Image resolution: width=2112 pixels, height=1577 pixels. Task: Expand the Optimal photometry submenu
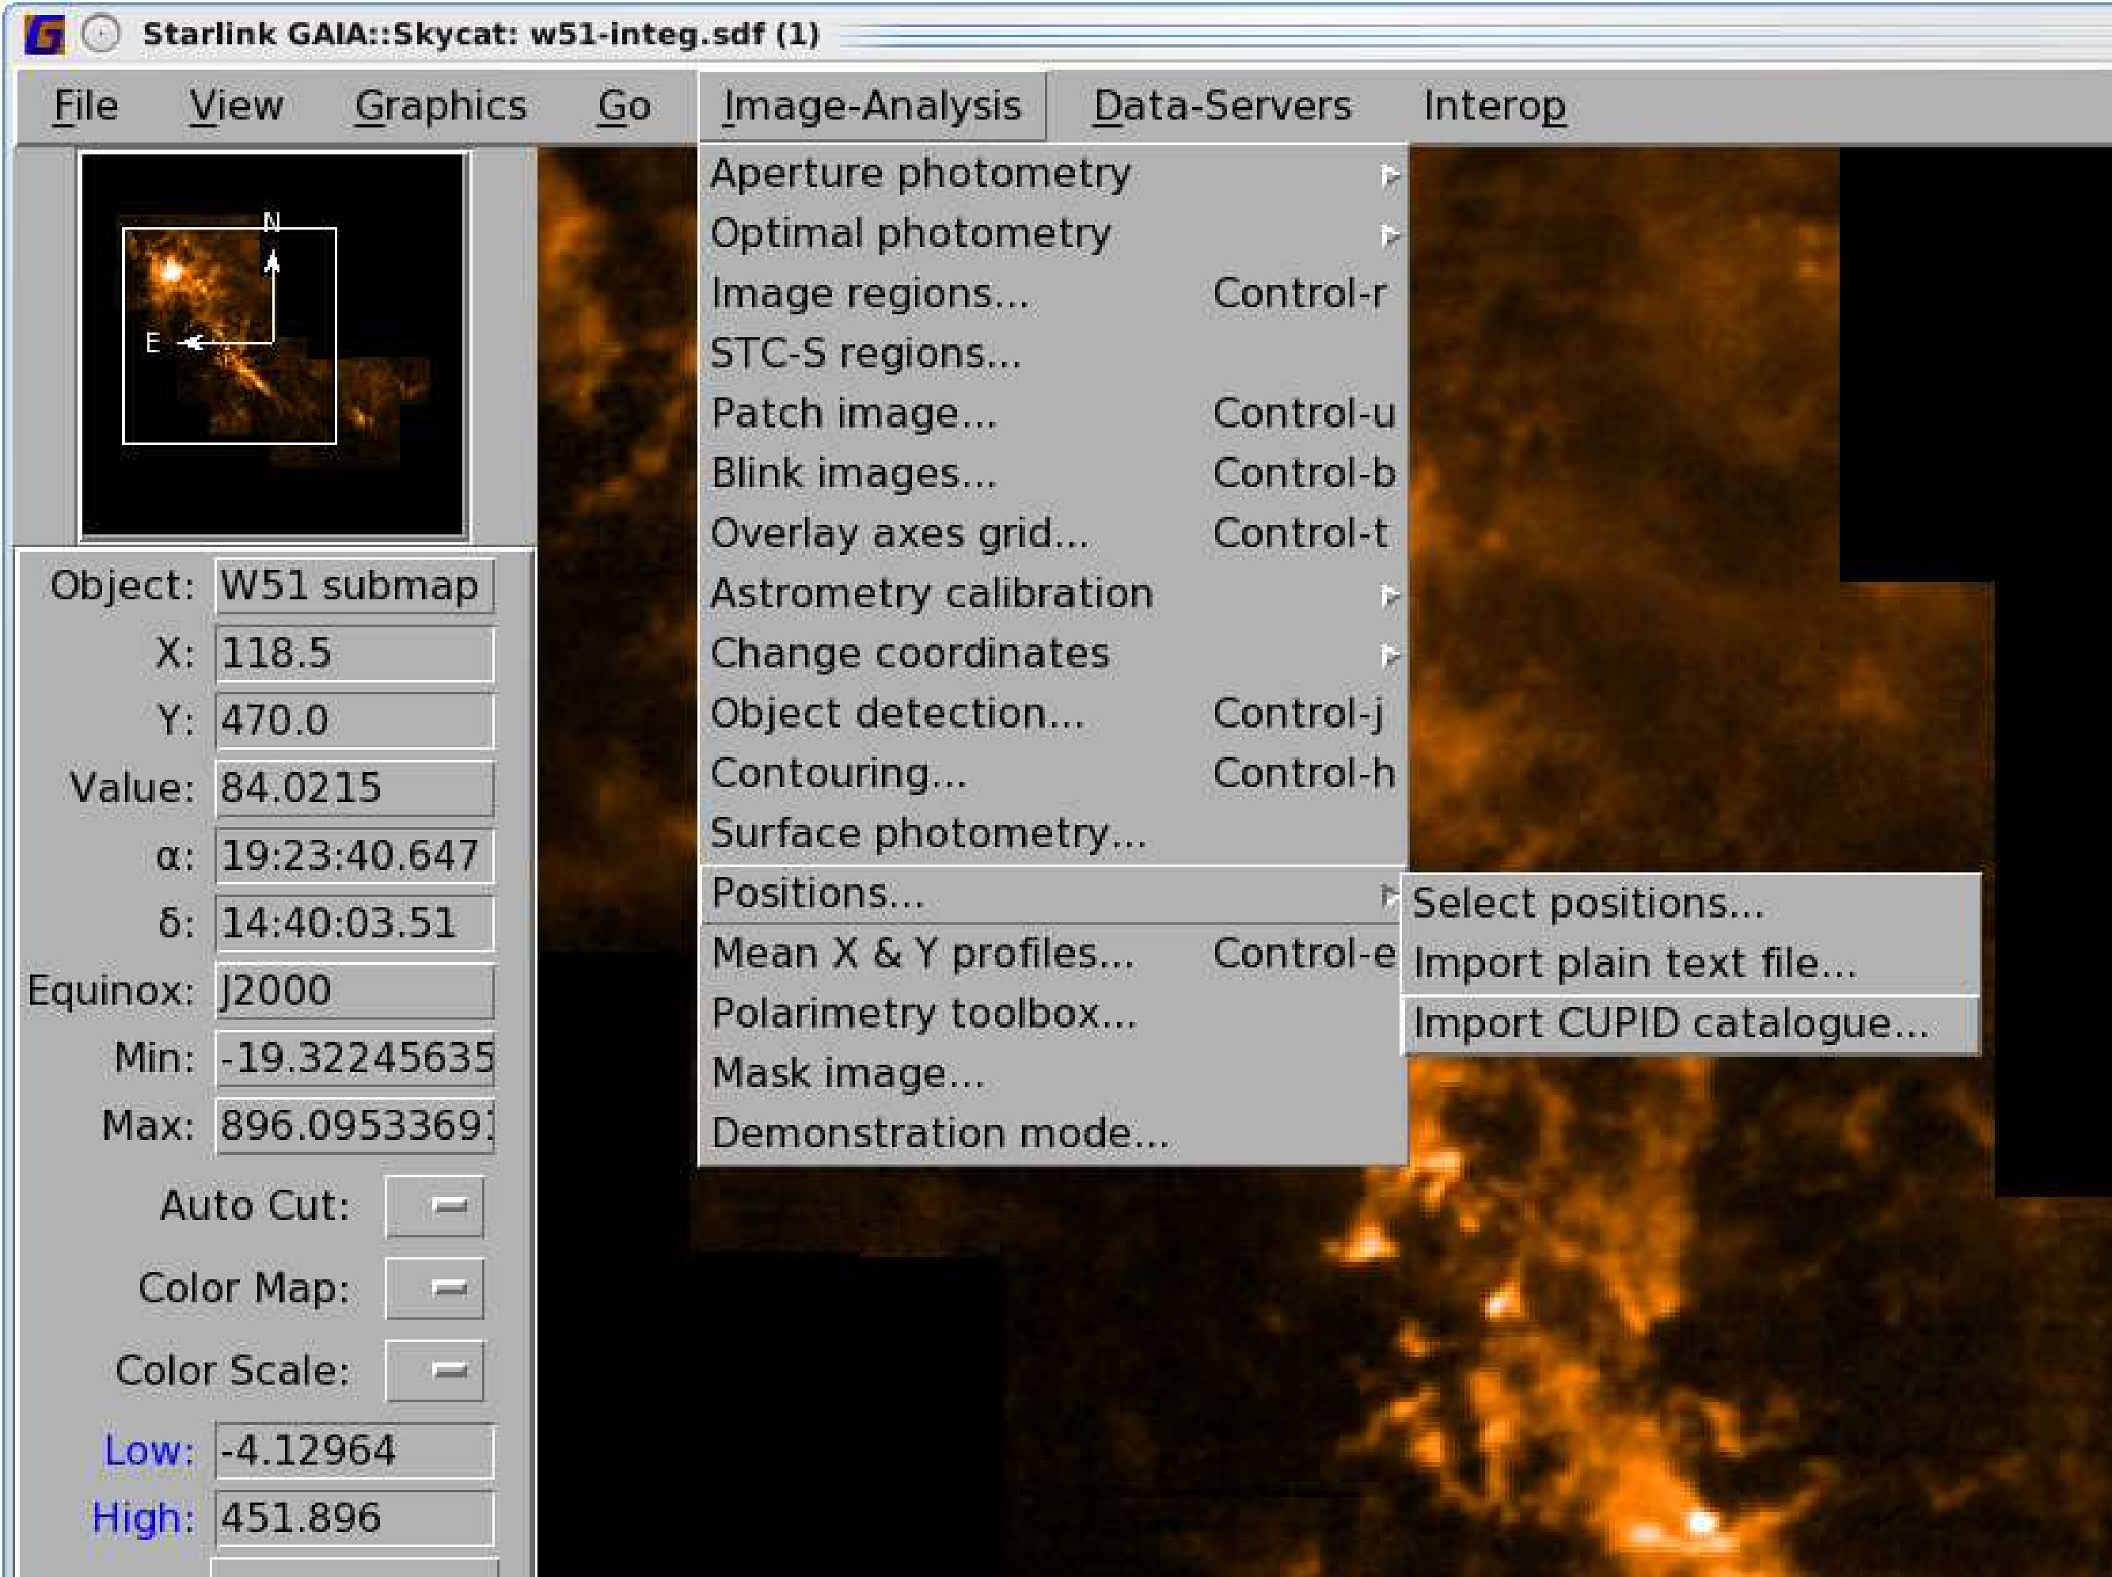(1054, 234)
